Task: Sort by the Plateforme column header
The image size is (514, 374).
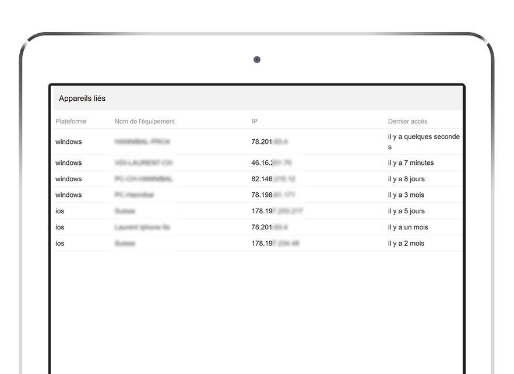Action: [71, 122]
